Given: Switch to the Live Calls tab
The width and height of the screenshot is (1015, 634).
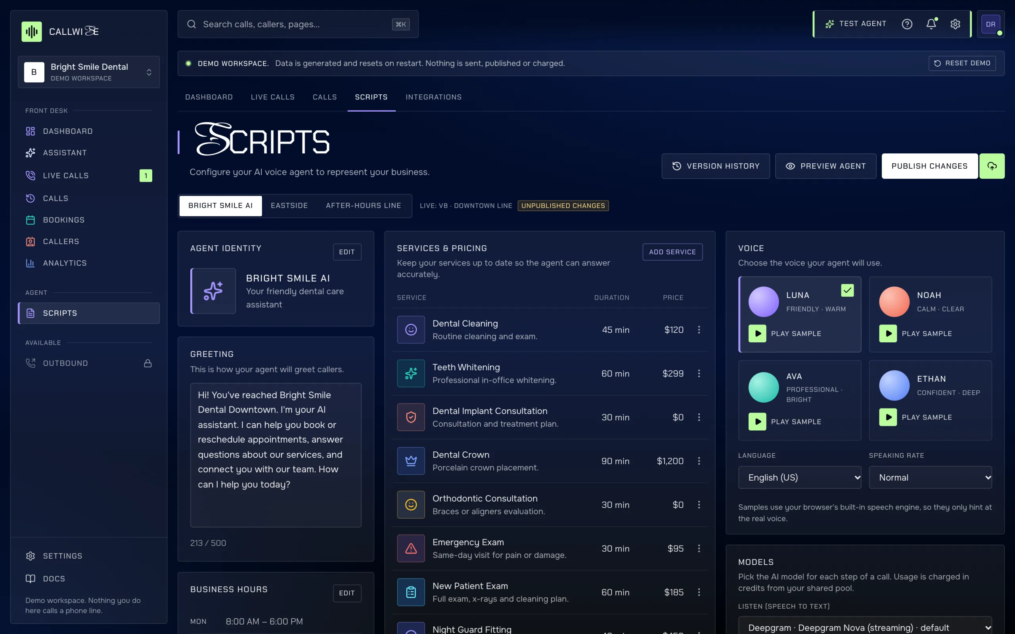Looking at the screenshot, I should click(x=273, y=97).
